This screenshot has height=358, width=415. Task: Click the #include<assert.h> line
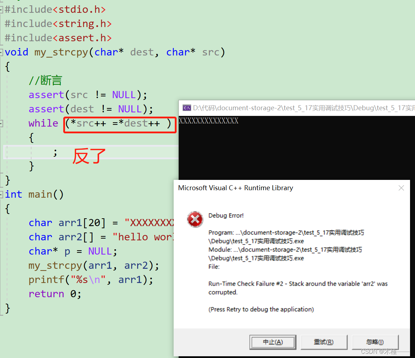pos(58,38)
